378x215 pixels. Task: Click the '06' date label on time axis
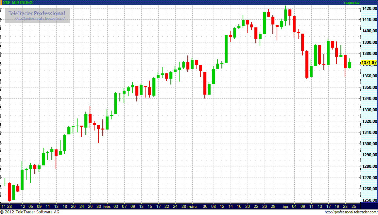[x=205, y=206]
